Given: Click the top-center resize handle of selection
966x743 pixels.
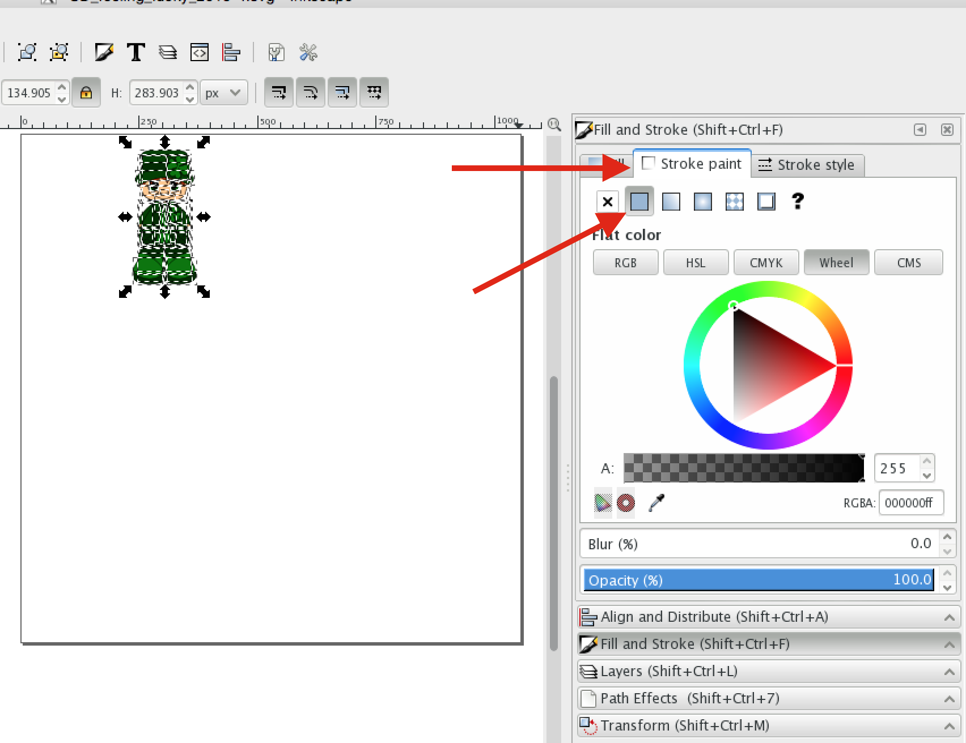Looking at the screenshot, I should pos(165,141).
